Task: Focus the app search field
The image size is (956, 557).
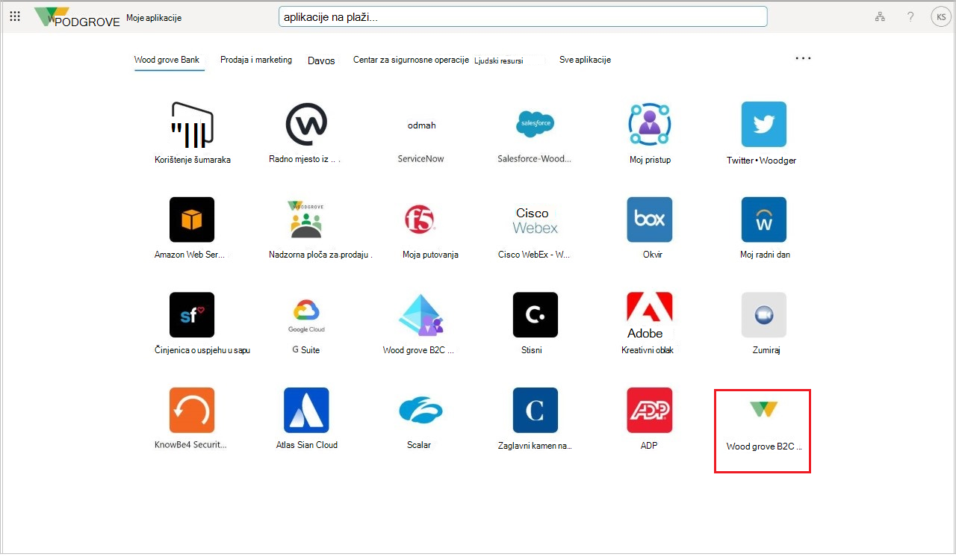Action: pos(523,16)
